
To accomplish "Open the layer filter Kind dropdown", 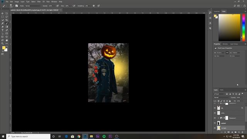I will (219, 94).
